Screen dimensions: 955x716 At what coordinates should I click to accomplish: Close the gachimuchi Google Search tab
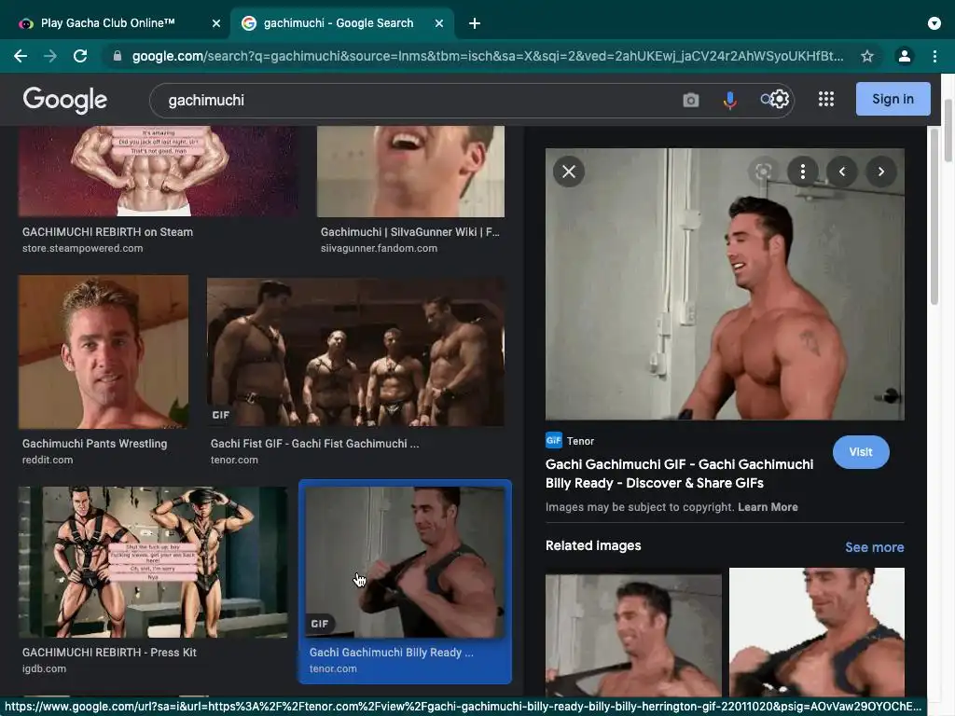click(x=439, y=23)
